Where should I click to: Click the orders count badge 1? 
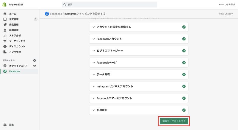coord(36,19)
